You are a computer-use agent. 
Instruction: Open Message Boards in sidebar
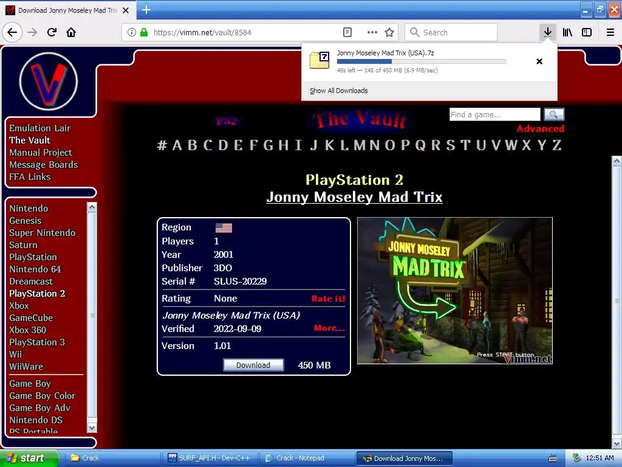(43, 165)
